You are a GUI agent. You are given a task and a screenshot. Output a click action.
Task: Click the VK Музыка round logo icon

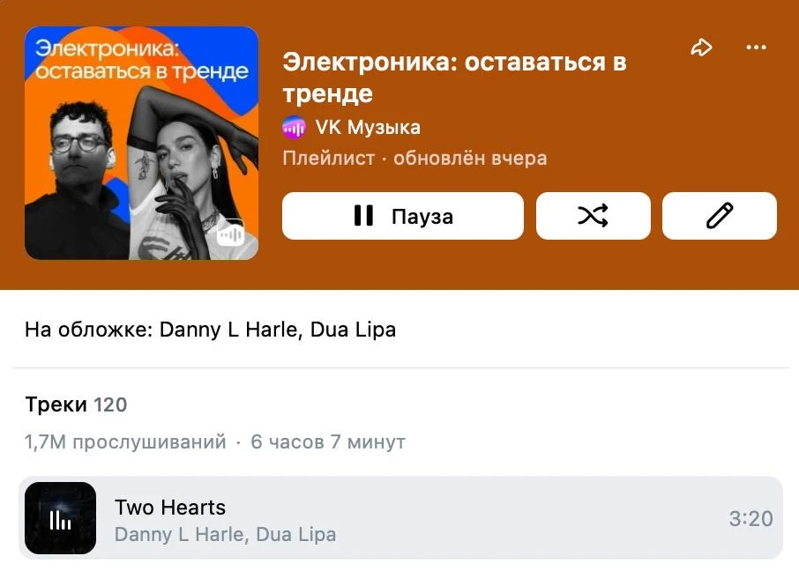295,128
